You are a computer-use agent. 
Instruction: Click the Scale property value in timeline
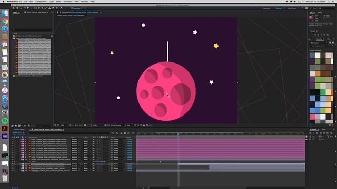point(100,162)
